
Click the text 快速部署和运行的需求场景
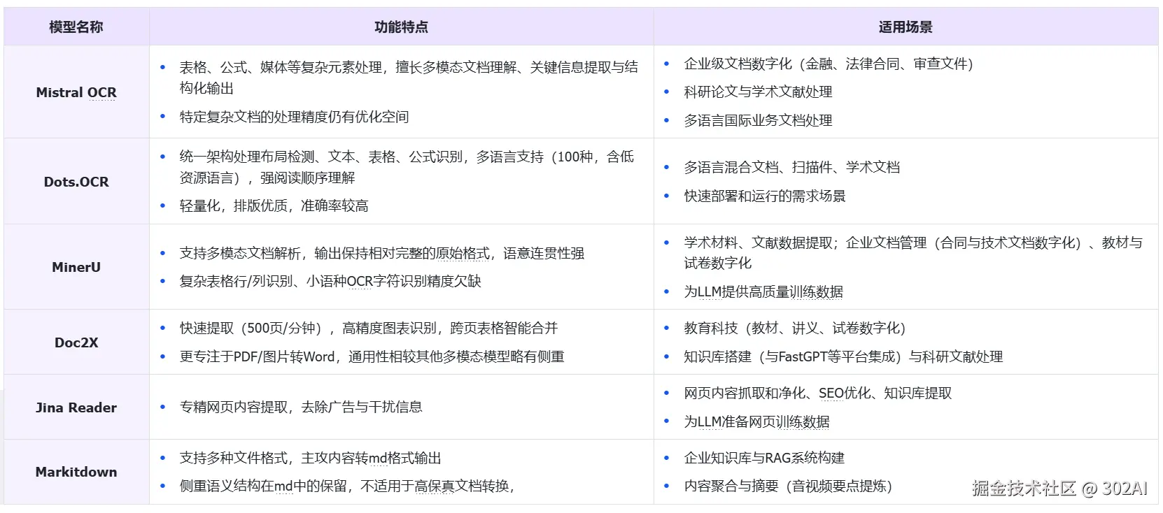coord(765,196)
